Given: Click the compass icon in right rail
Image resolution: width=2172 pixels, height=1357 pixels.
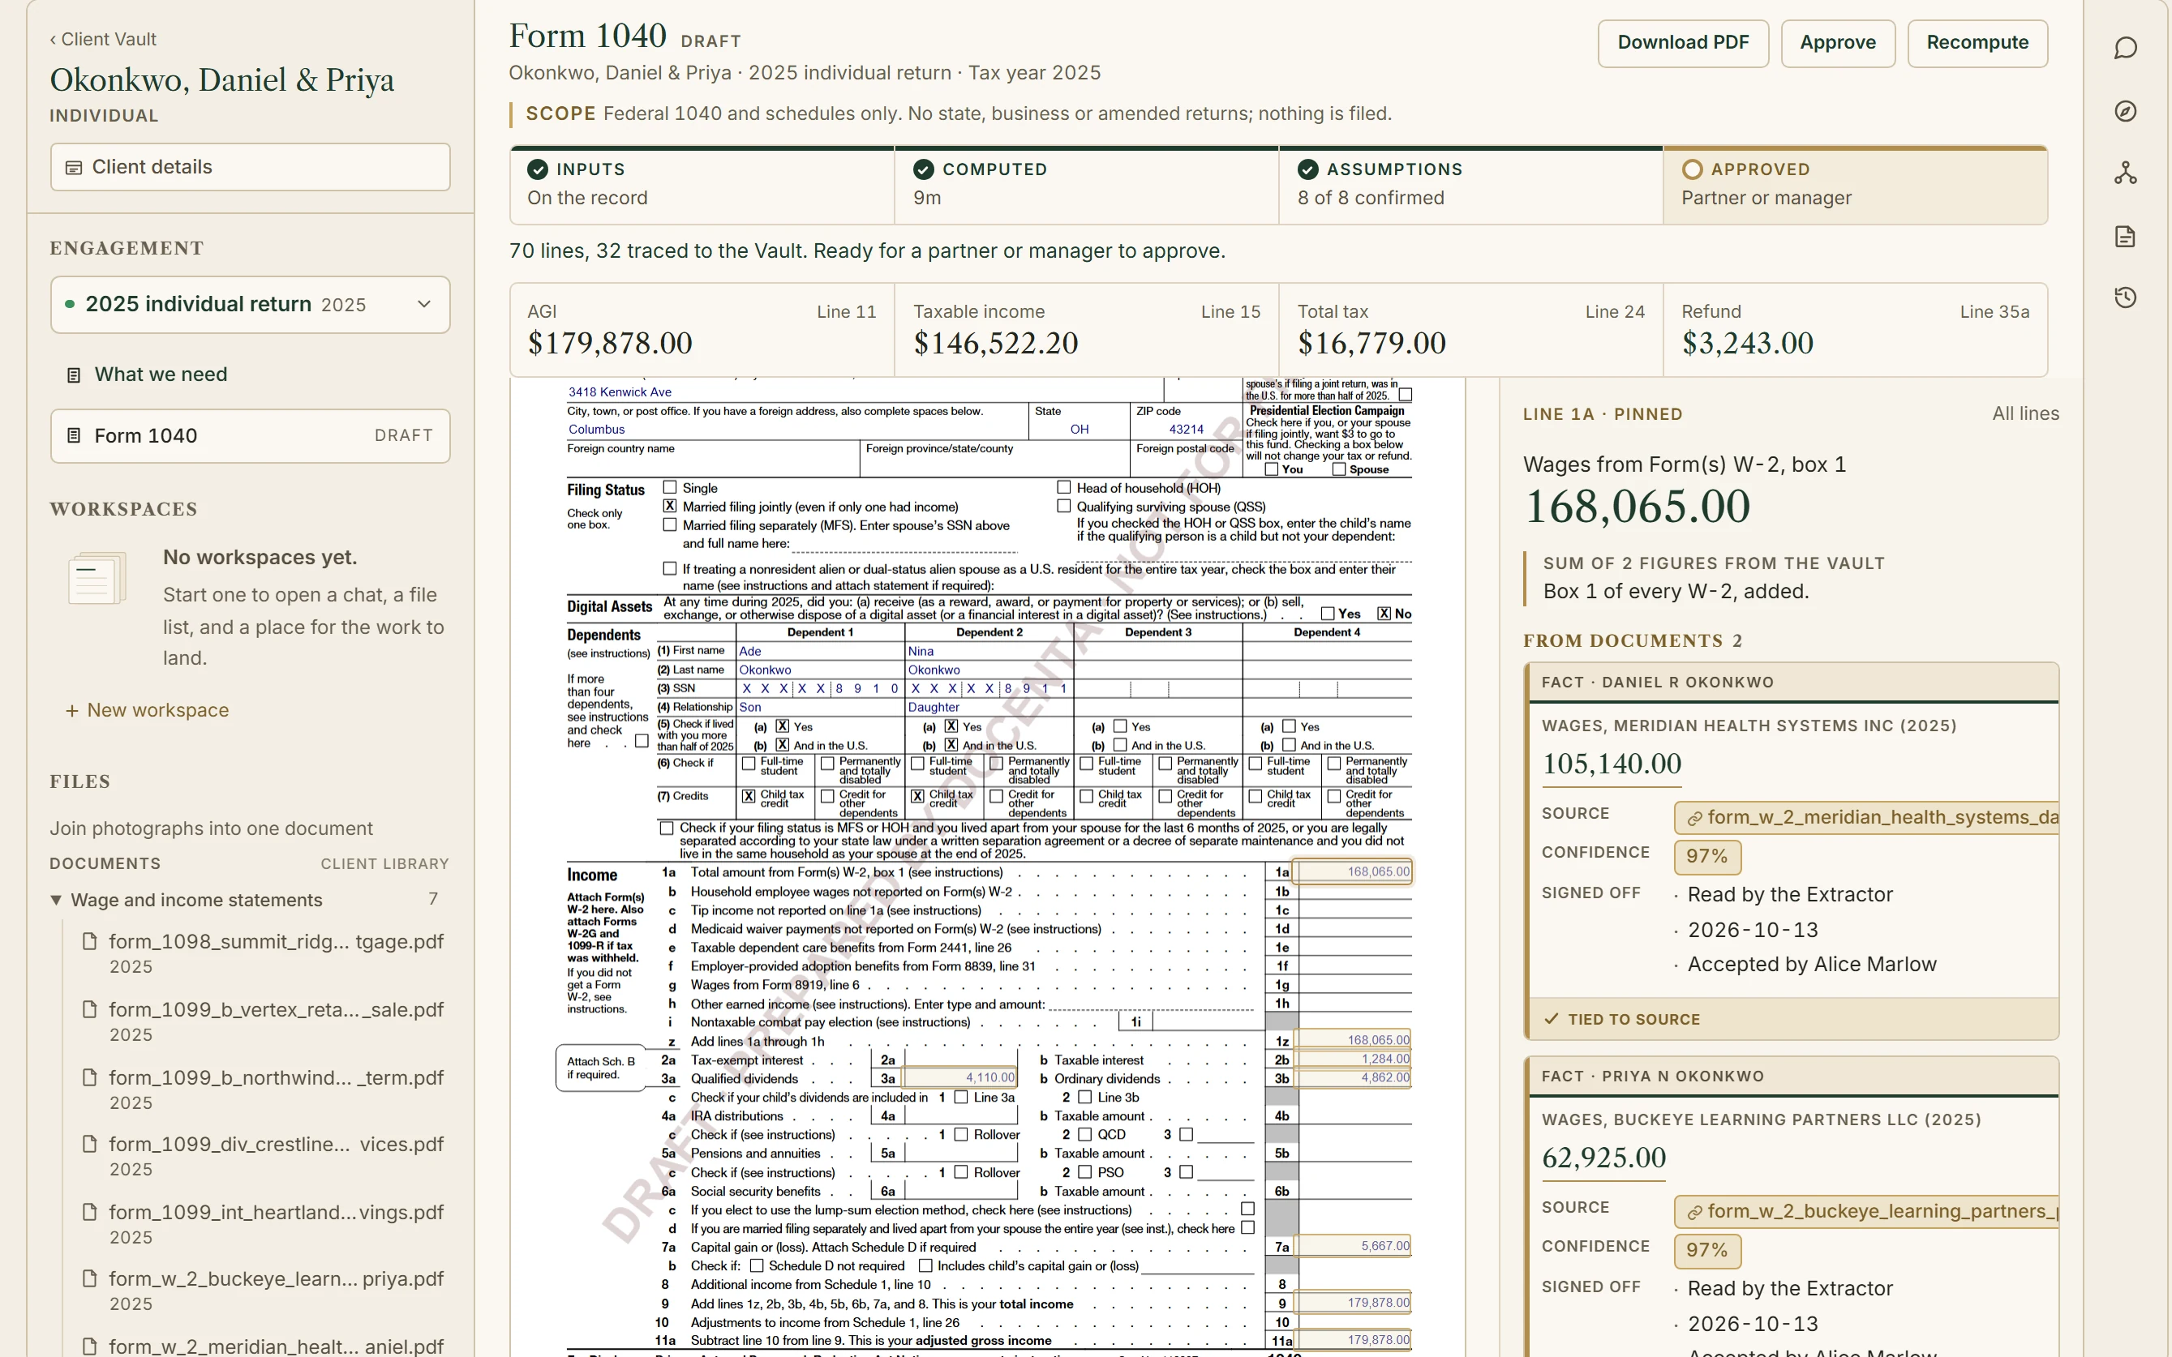Looking at the screenshot, I should 2124,110.
